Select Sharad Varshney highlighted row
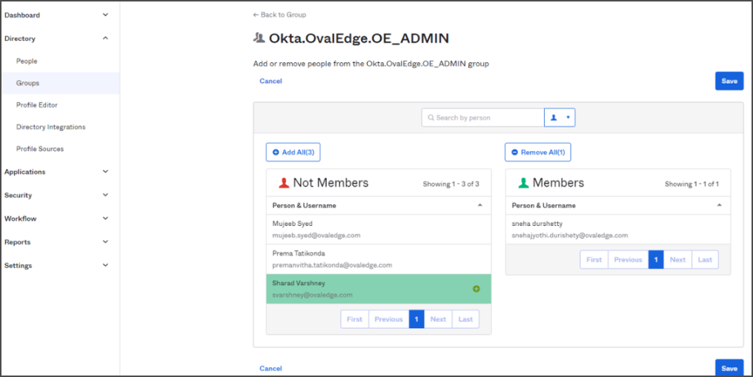Screen dimensions: 753x377 coord(379,289)
